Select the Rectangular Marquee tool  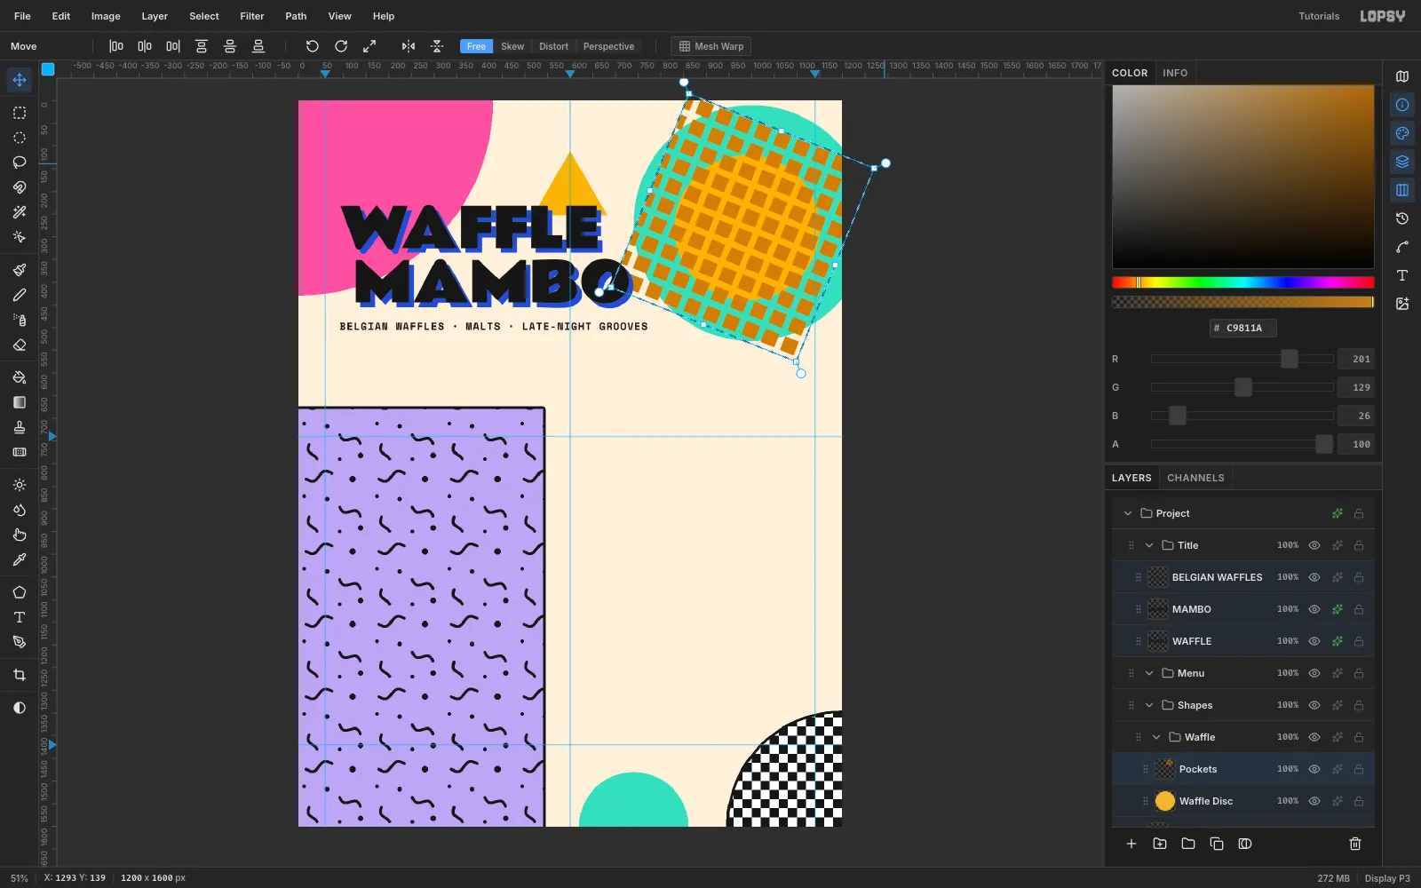tap(20, 113)
